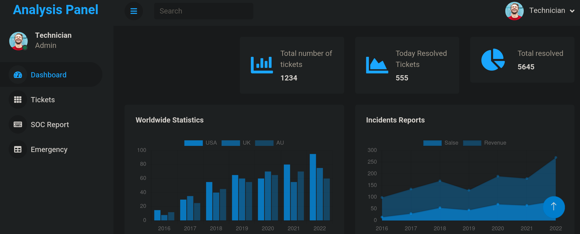The width and height of the screenshot is (580, 234).
Task: Focus the Search input field
Action: tap(204, 11)
